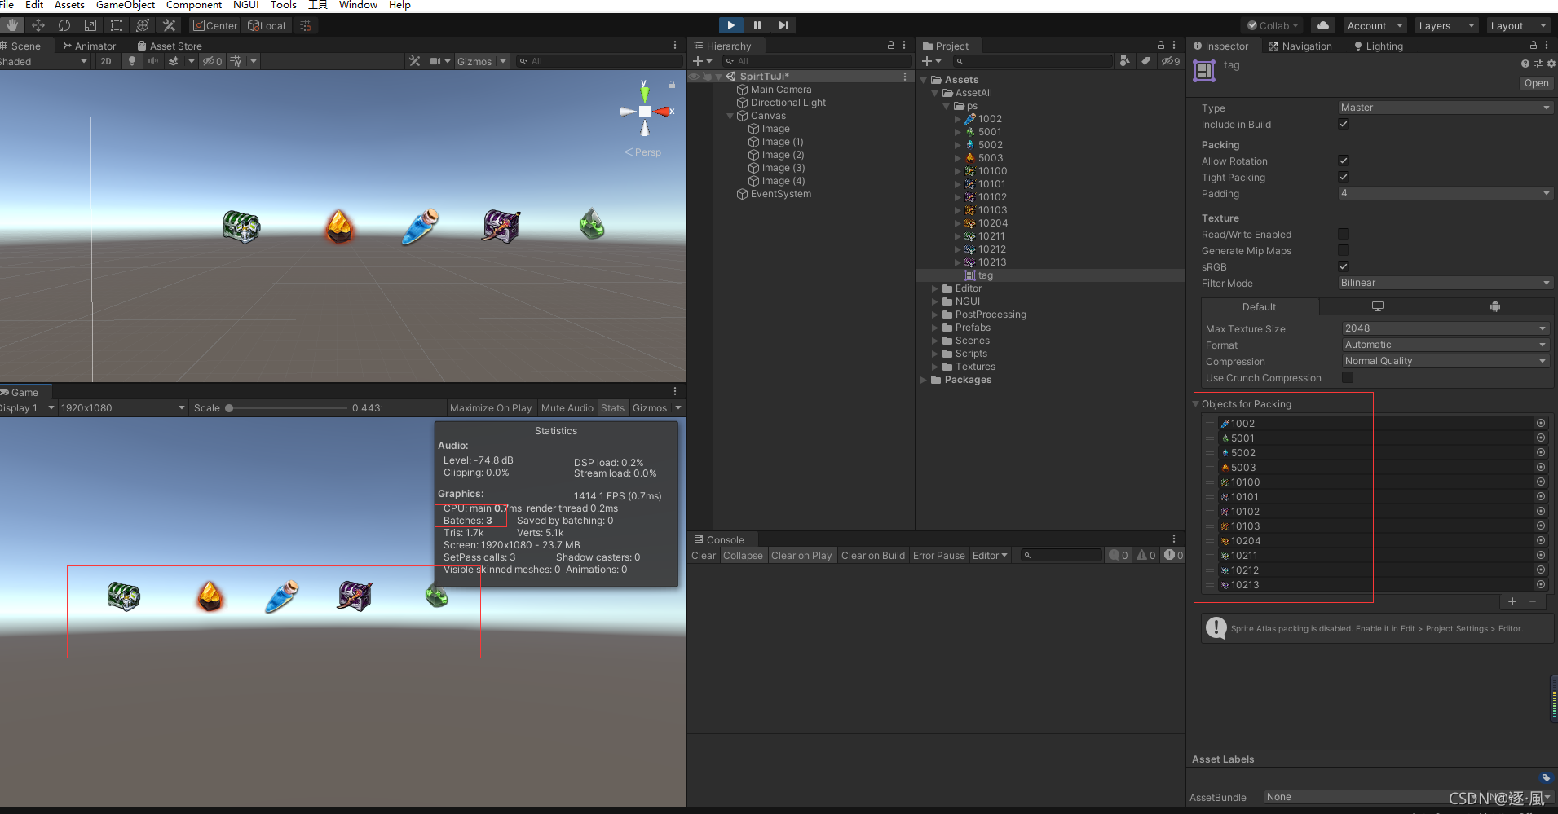Toggle Allow Rotation checkbox

pos(1344,161)
